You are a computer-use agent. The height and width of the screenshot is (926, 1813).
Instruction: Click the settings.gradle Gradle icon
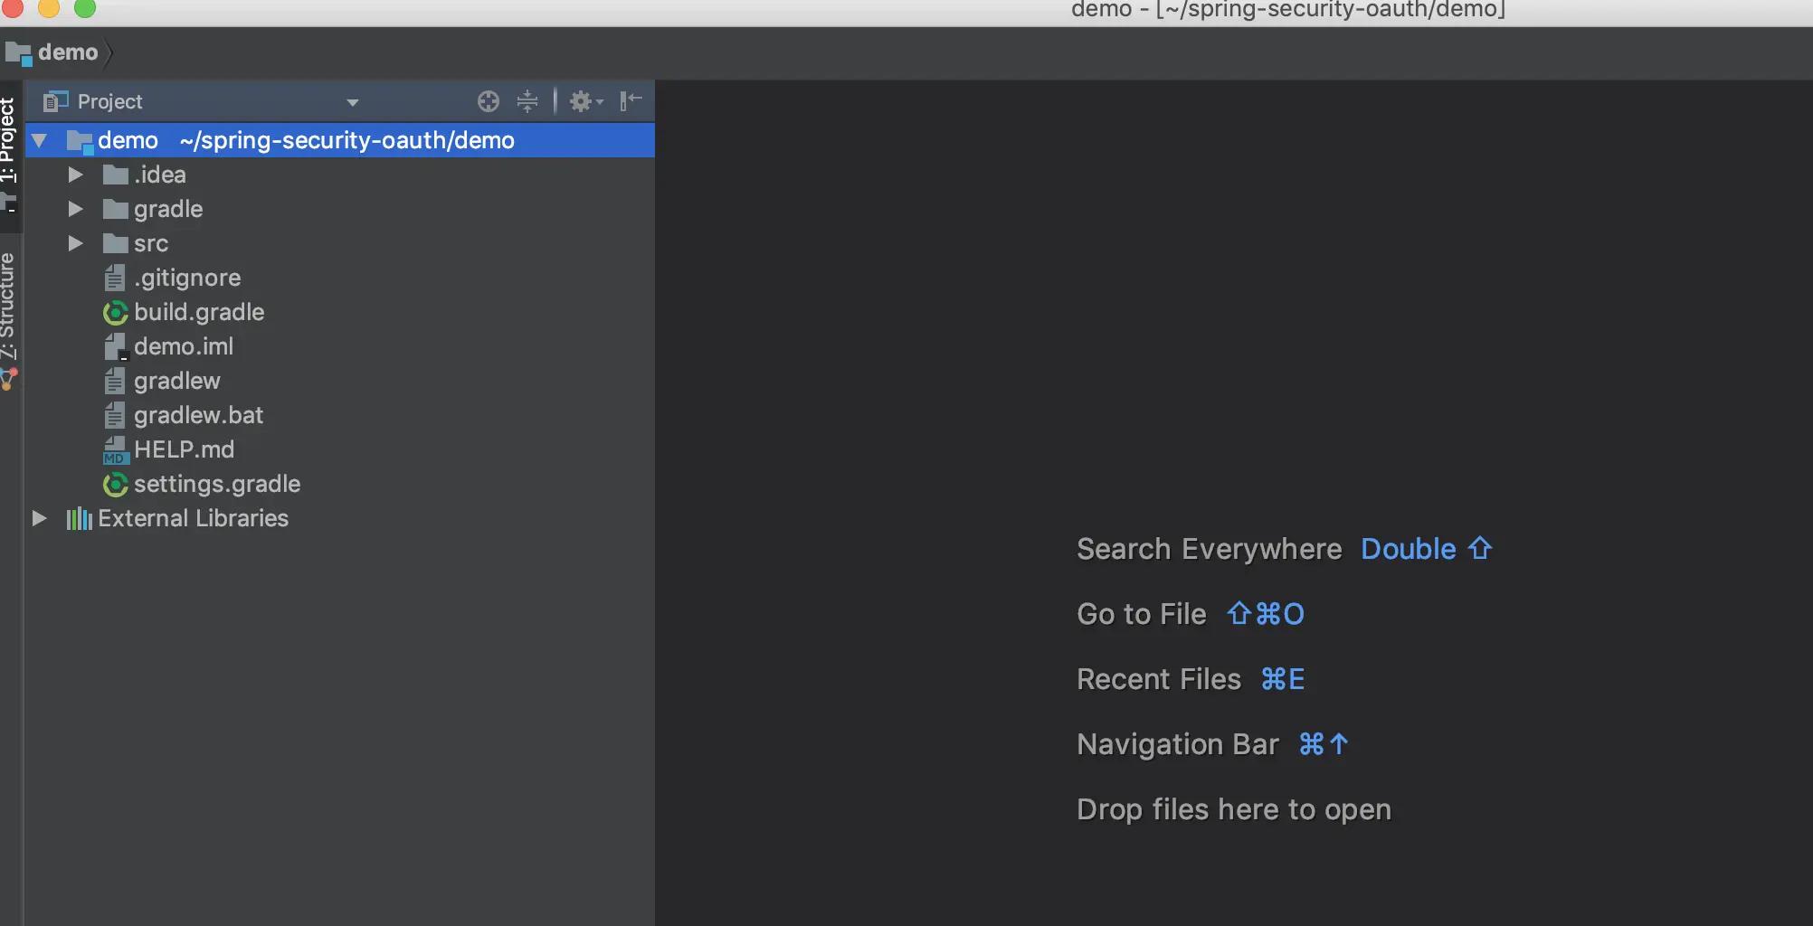[x=115, y=485]
